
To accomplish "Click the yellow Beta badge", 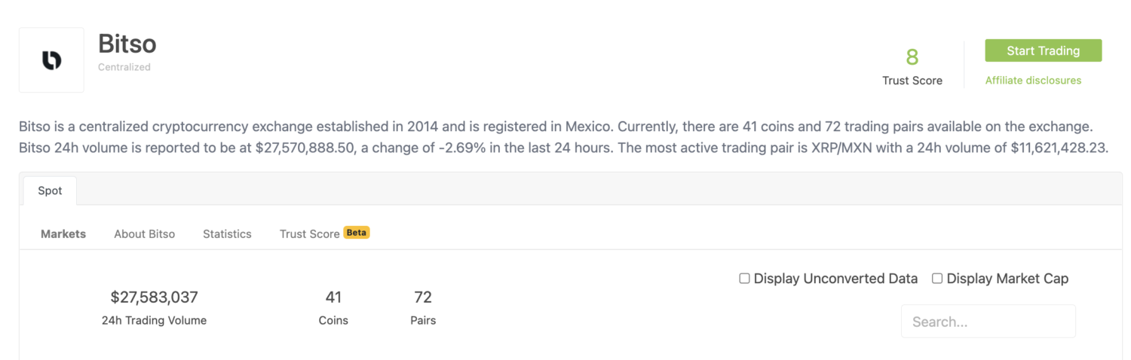I will point(357,233).
